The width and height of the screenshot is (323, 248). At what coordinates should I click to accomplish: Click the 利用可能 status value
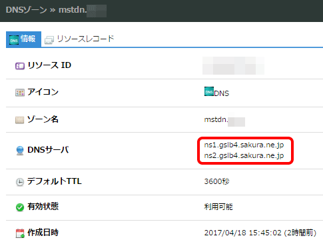coord(218,207)
